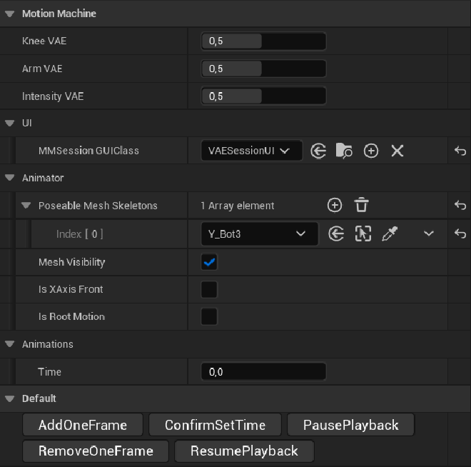The height and width of the screenshot is (467, 471).
Task: Collapse Motion Machine section
Action: [9, 14]
